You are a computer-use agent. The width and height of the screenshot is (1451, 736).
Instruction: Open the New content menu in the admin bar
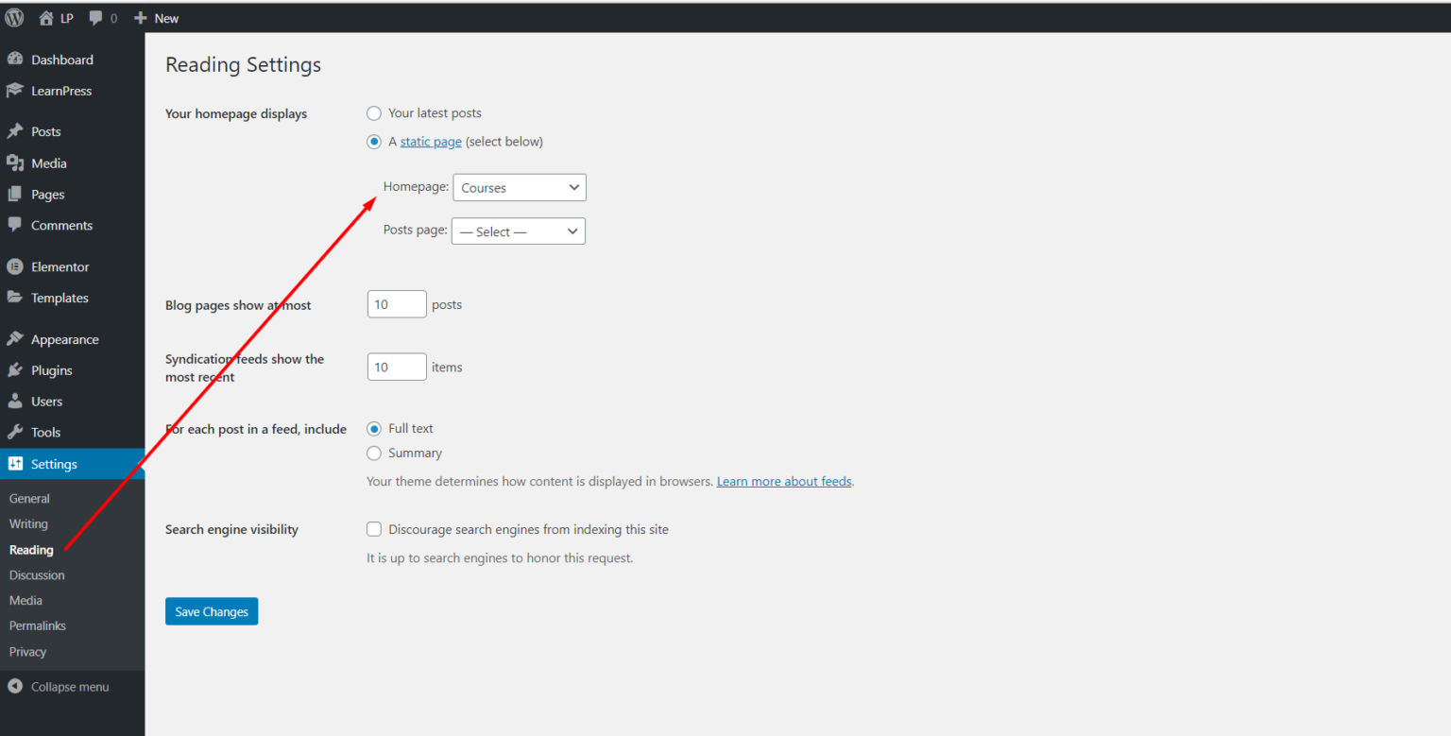[157, 18]
